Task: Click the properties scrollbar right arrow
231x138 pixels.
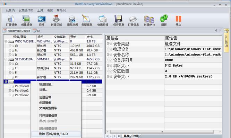Action: click(x=220, y=132)
